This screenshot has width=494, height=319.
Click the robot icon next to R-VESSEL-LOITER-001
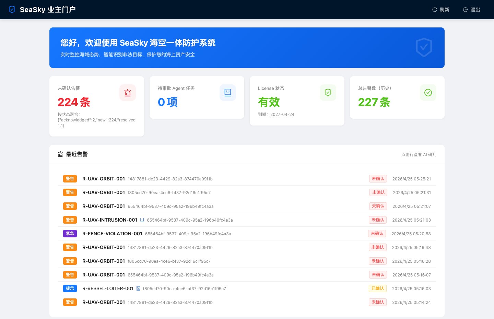(x=138, y=288)
